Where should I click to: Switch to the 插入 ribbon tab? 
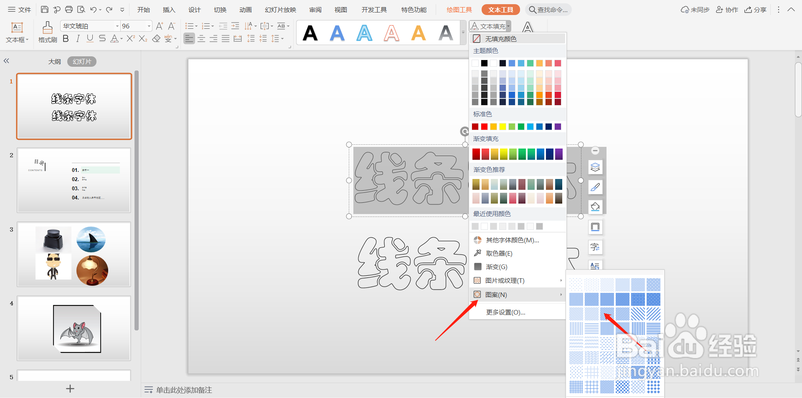(x=169, y=10)
